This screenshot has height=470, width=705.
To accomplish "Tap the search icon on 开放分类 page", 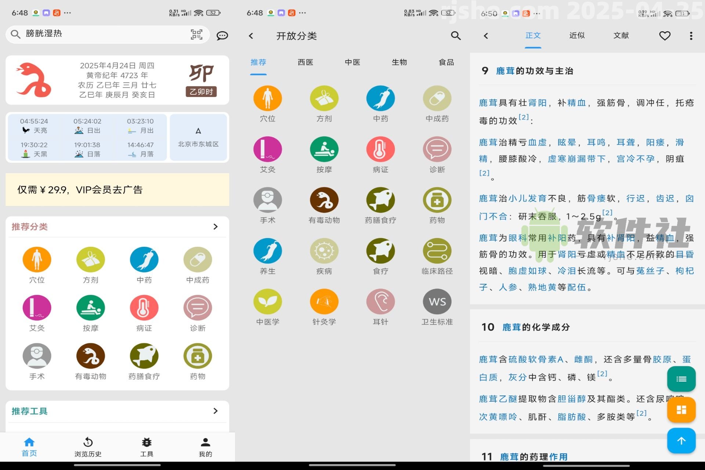I will click(x=455, y=36).
